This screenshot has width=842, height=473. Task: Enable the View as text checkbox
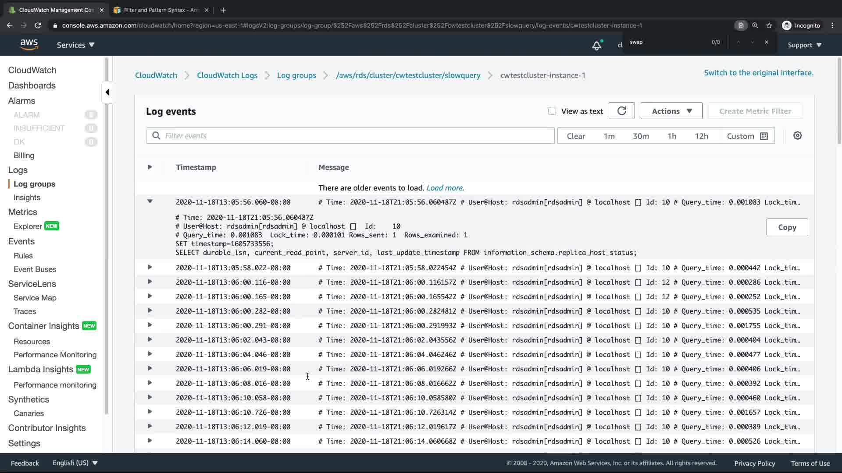point(552,111)
